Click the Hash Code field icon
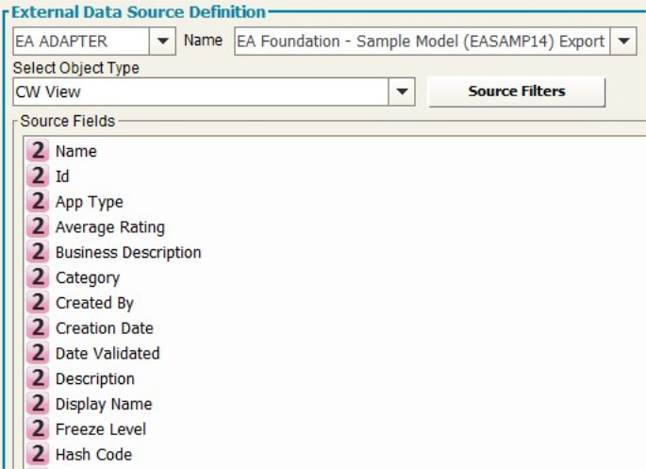 click(x=39, y=455)
